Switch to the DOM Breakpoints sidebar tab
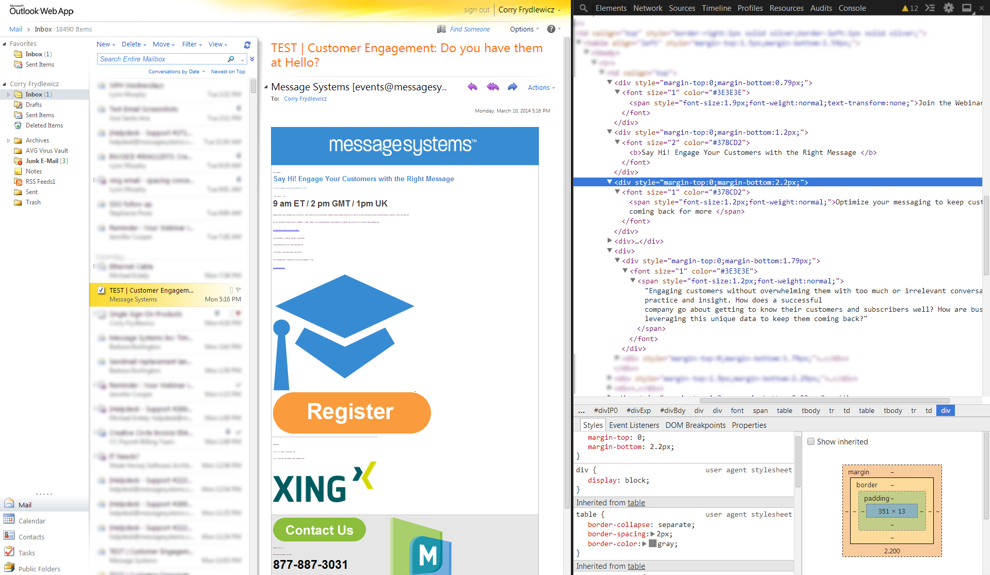Viewport: 990px width, 575px height. pyautogui.click(x=695, y=425)
